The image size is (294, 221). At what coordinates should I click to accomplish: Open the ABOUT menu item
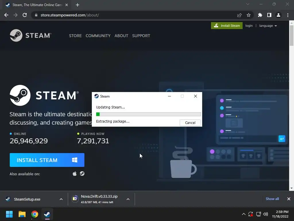tap(121, 36)
